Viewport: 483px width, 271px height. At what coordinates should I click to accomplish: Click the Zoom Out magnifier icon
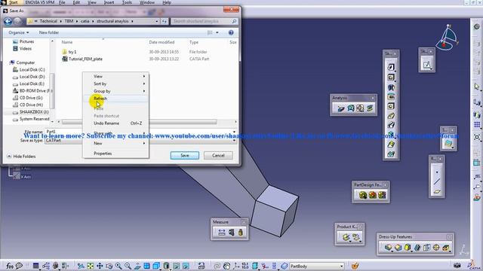tap(128, 266)
